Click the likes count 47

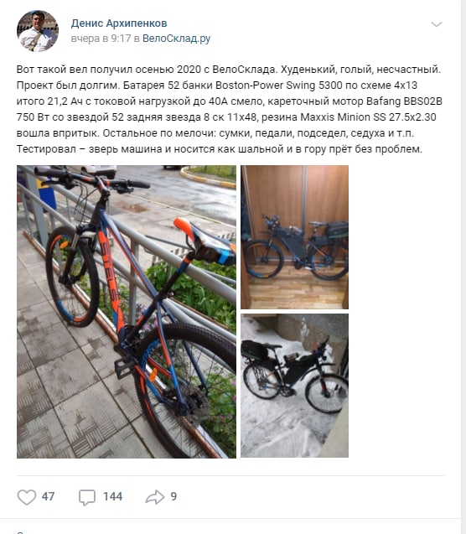pyautogui.click(x=48, y=496)
